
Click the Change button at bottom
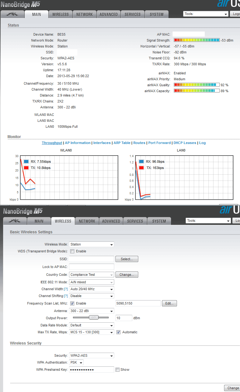click(x=232, y=388)
